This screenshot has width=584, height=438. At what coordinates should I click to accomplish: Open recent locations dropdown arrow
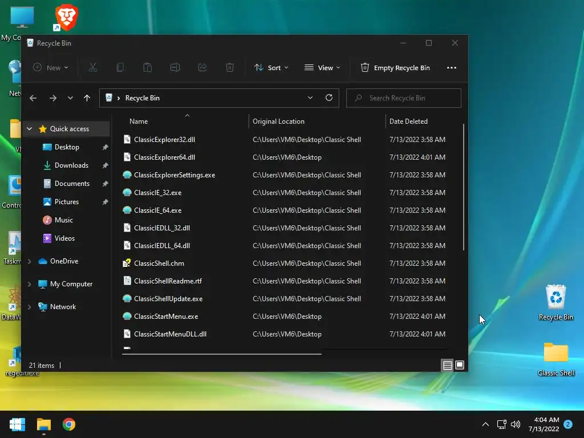pyautogui.click(x=70, y=98)
